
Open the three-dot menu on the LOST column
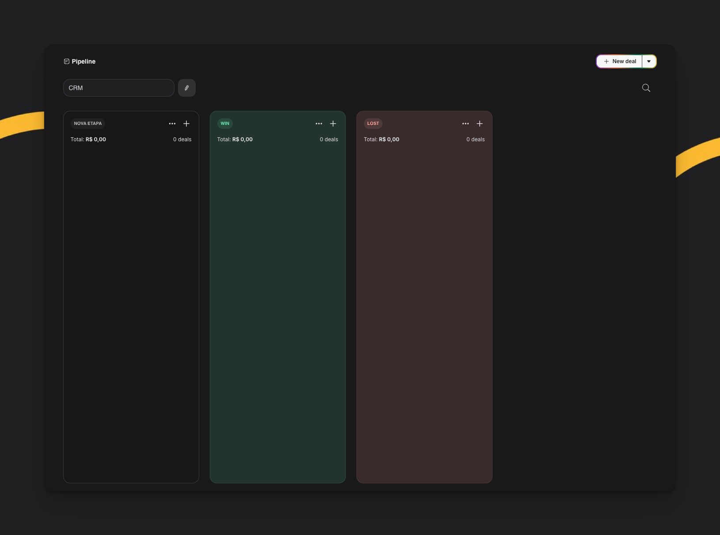pyautogui.click(x=466, y=124)
